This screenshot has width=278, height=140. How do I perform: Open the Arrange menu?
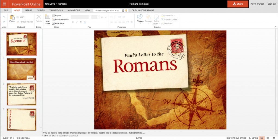tap(148, 19)
